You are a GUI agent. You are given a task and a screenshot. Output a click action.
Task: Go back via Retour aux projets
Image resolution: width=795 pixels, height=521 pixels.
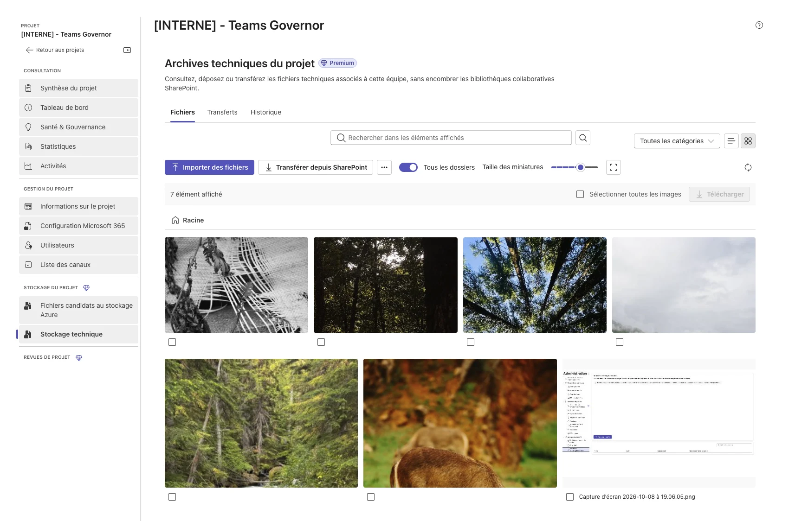coord(55,50)
